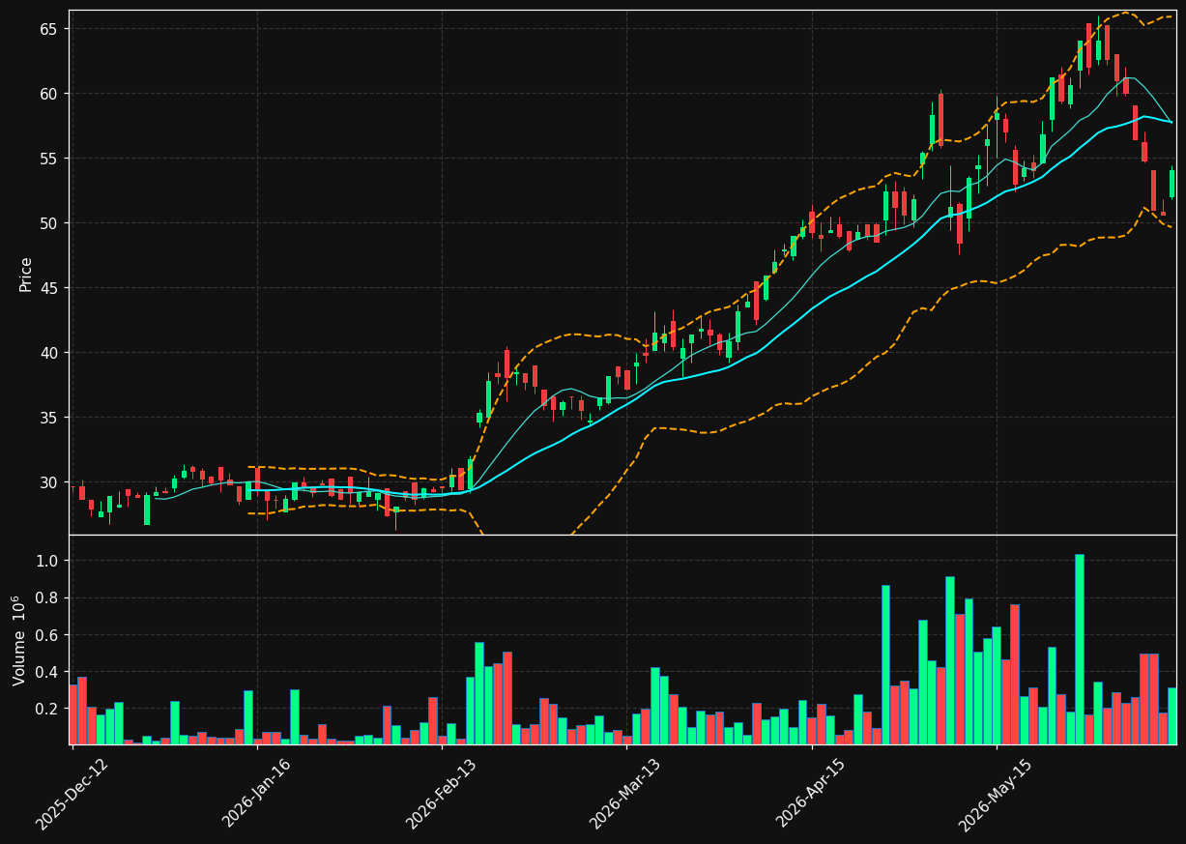Click the 65 price tick label
1186x844 pixels.
pos(48,29)
